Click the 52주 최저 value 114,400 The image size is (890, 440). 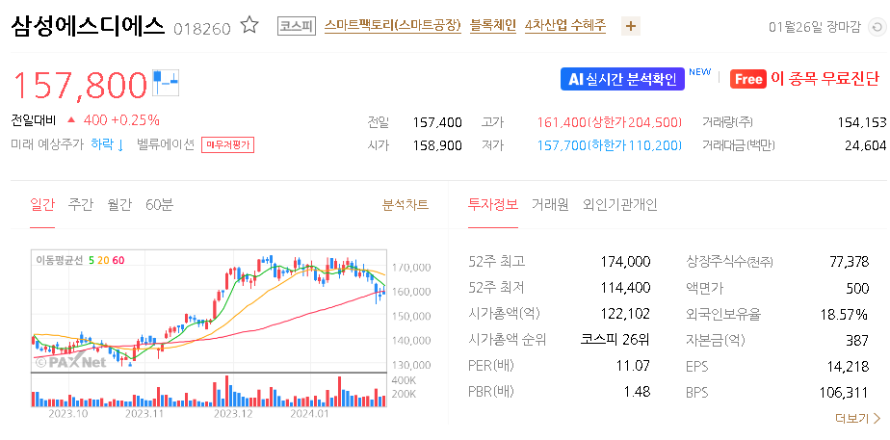(x=625, y=288)
